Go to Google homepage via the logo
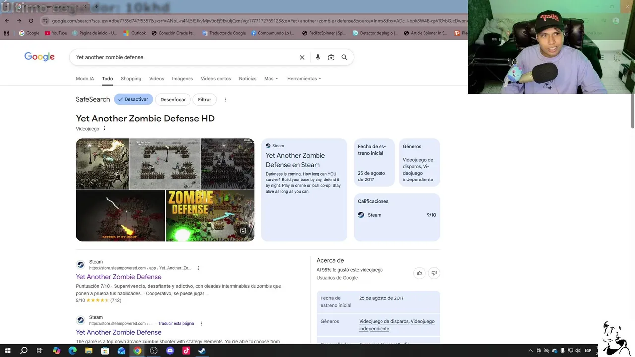Image resolution: width=635 pixels, height=357 pixels. coord(39,57)
